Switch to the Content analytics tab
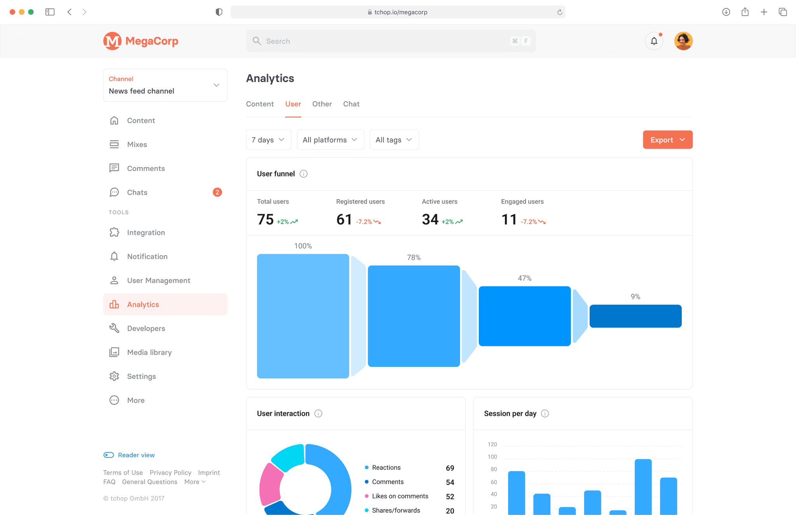The width and height of the screenshot is (796, 515). 260,104
